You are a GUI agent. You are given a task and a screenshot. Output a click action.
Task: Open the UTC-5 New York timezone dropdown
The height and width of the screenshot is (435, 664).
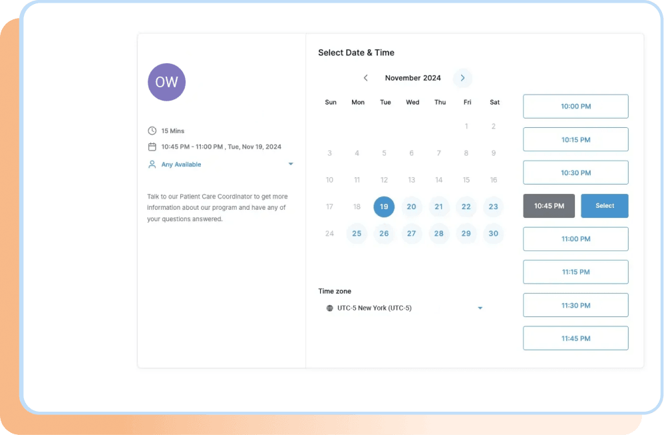[480, 308]
